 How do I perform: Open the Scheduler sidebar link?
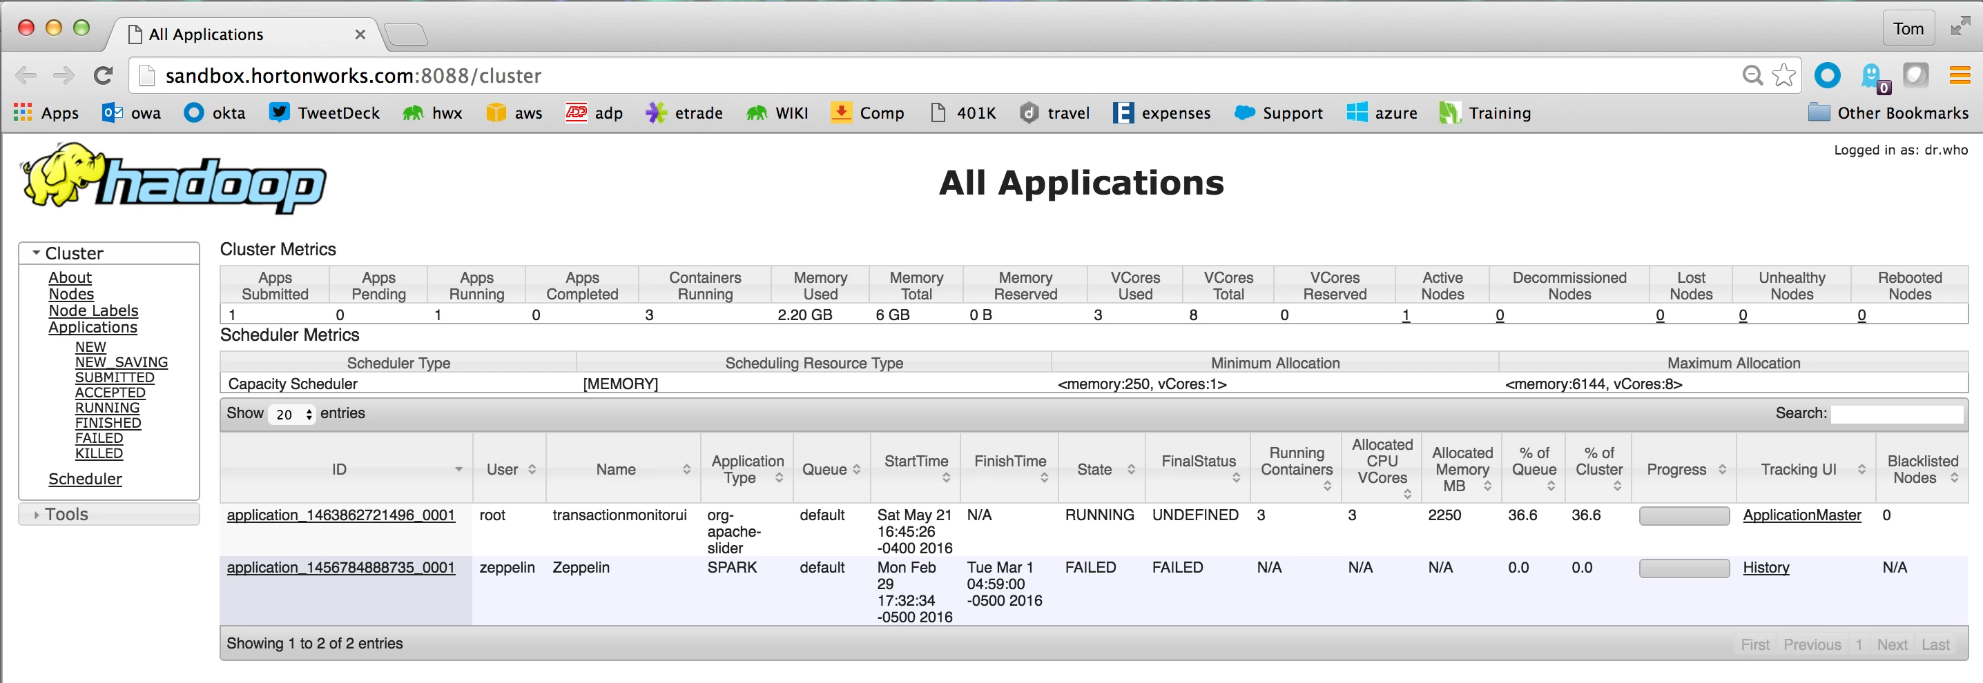click(x=85, y=478)
